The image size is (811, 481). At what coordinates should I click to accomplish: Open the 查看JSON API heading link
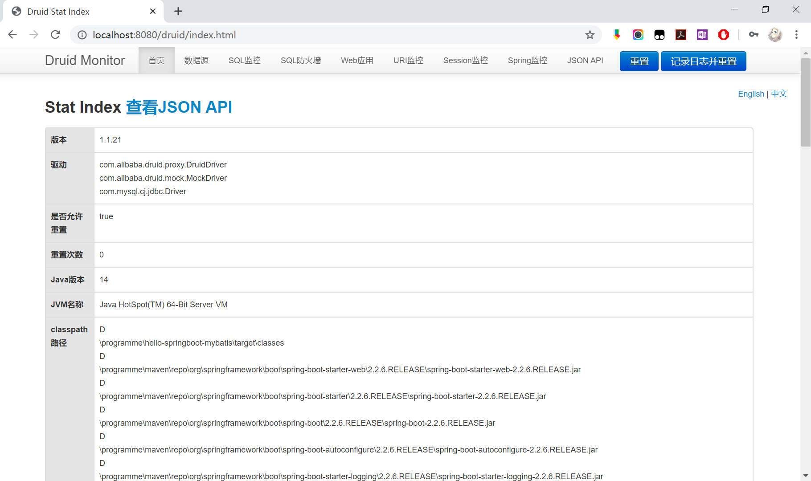(x=179, y=107)
